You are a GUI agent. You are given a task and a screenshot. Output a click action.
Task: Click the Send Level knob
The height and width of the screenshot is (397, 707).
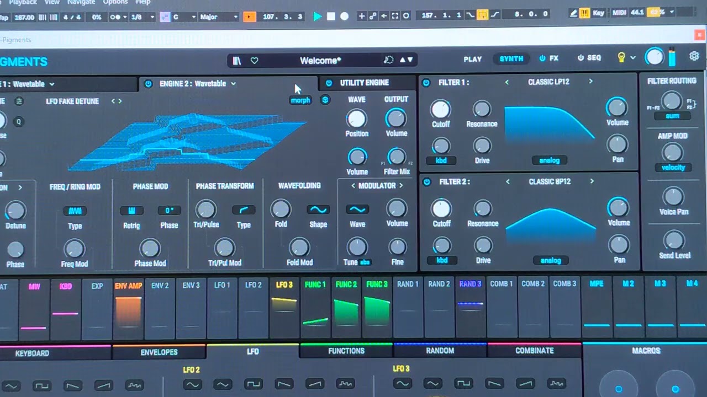pos(674,240)
